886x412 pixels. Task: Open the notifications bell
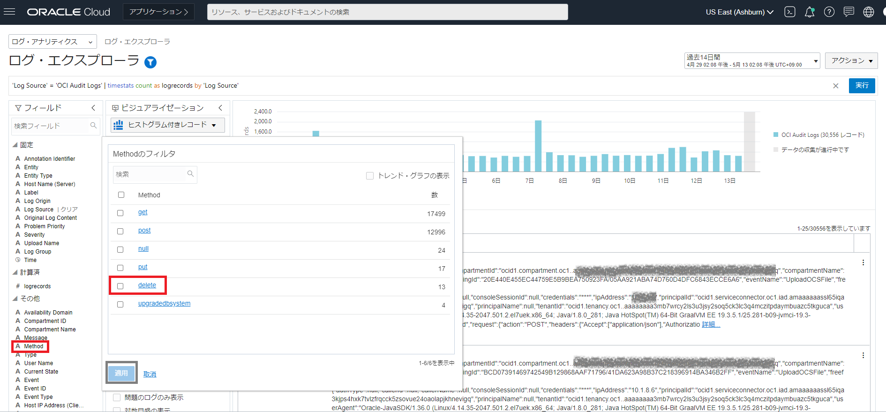click(x=810, y=12)
